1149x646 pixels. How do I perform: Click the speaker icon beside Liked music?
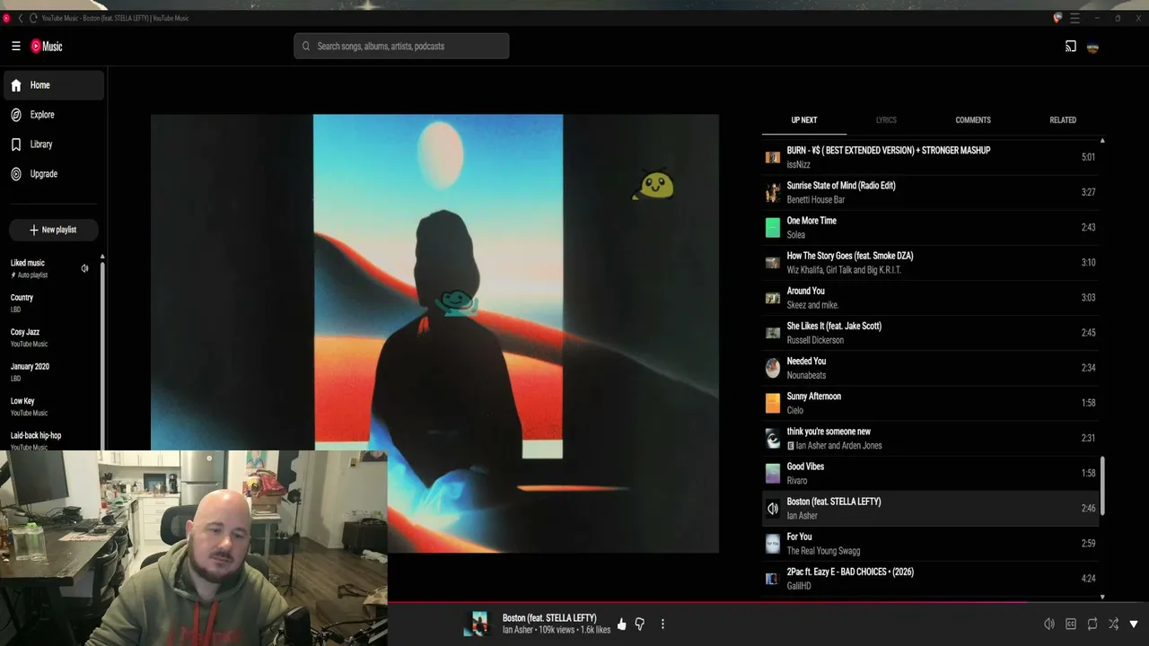[84, 268]
